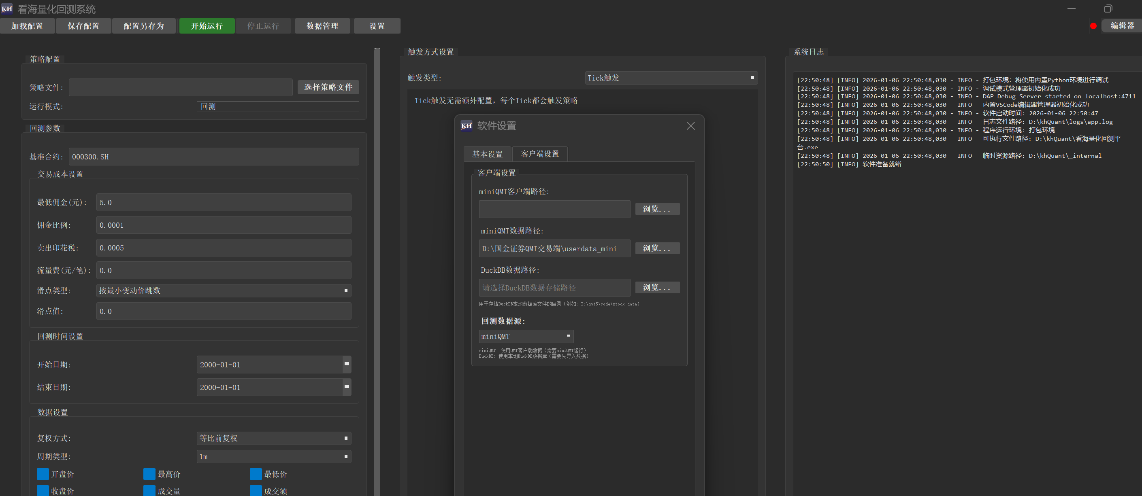The height and width of the screenshot is (496, 1142).
Task: Uncheck the 成交额 checkbox
Action: coord(256,491)
